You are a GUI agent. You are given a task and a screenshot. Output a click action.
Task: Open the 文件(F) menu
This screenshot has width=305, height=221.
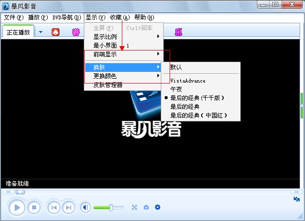pos(14,17)
